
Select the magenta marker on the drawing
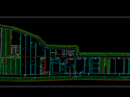coord(78,56)
